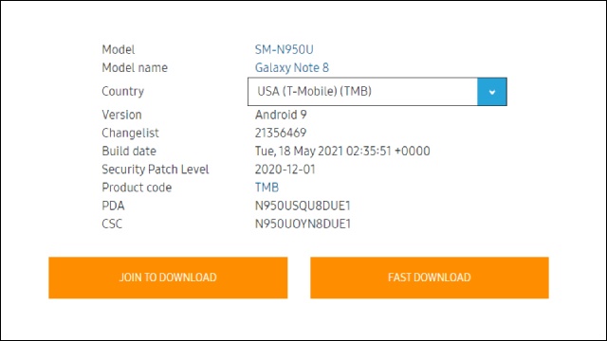Click the PDA label

point(113,206)
